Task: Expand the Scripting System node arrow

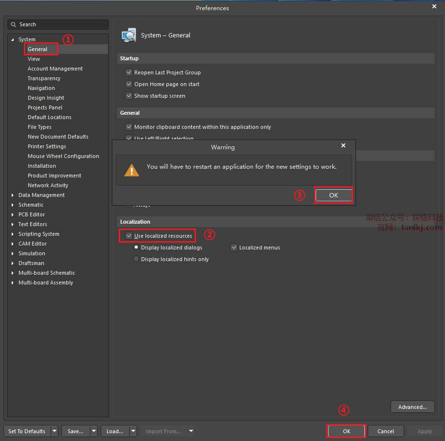Action: (x=13, y=234)
